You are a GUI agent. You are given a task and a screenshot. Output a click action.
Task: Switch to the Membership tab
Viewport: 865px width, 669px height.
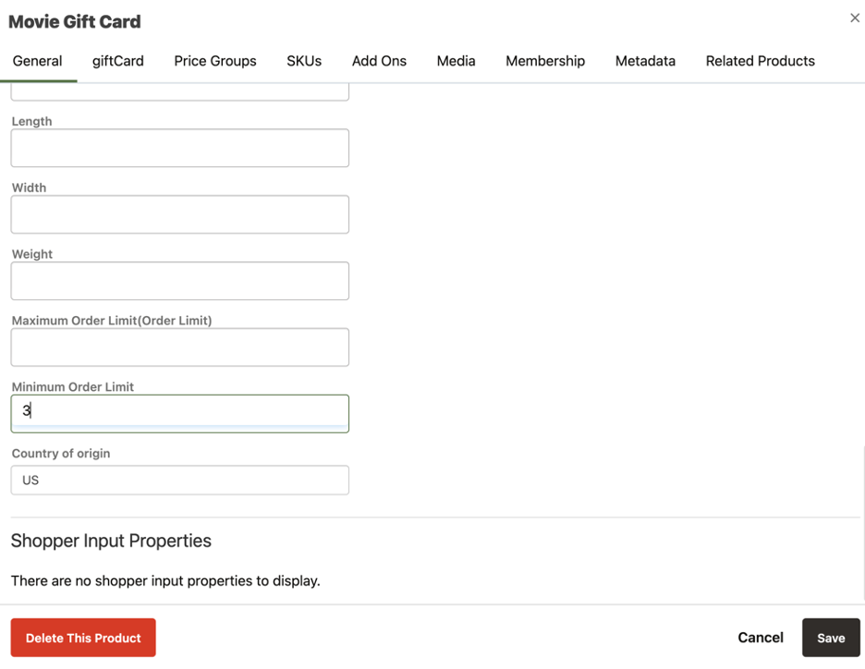click(545, 61)
